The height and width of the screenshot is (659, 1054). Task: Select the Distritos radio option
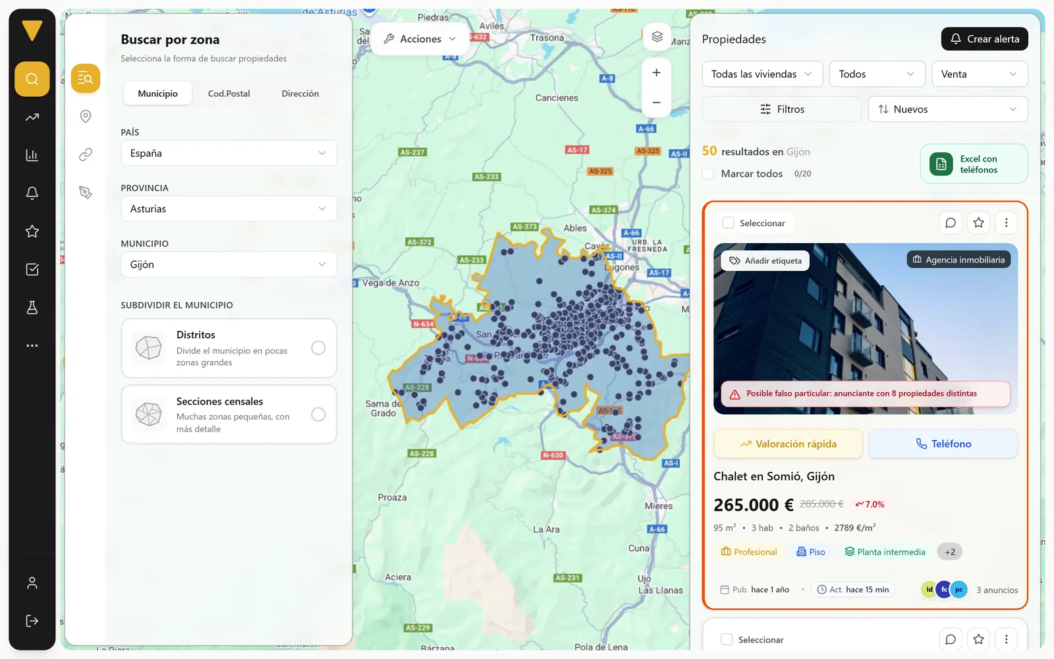click(318, 348)
